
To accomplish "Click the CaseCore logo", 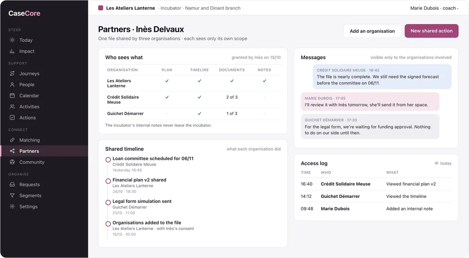I will point(24,13).
